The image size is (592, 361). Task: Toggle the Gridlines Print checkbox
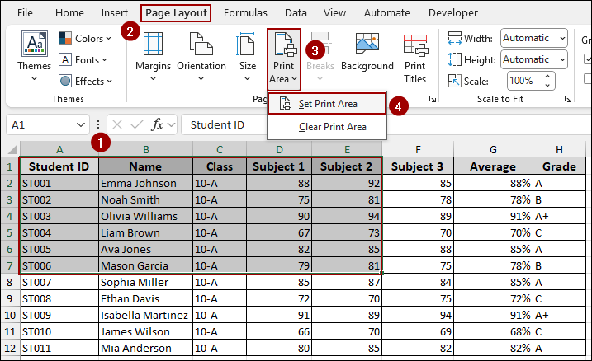click(587, 81)
